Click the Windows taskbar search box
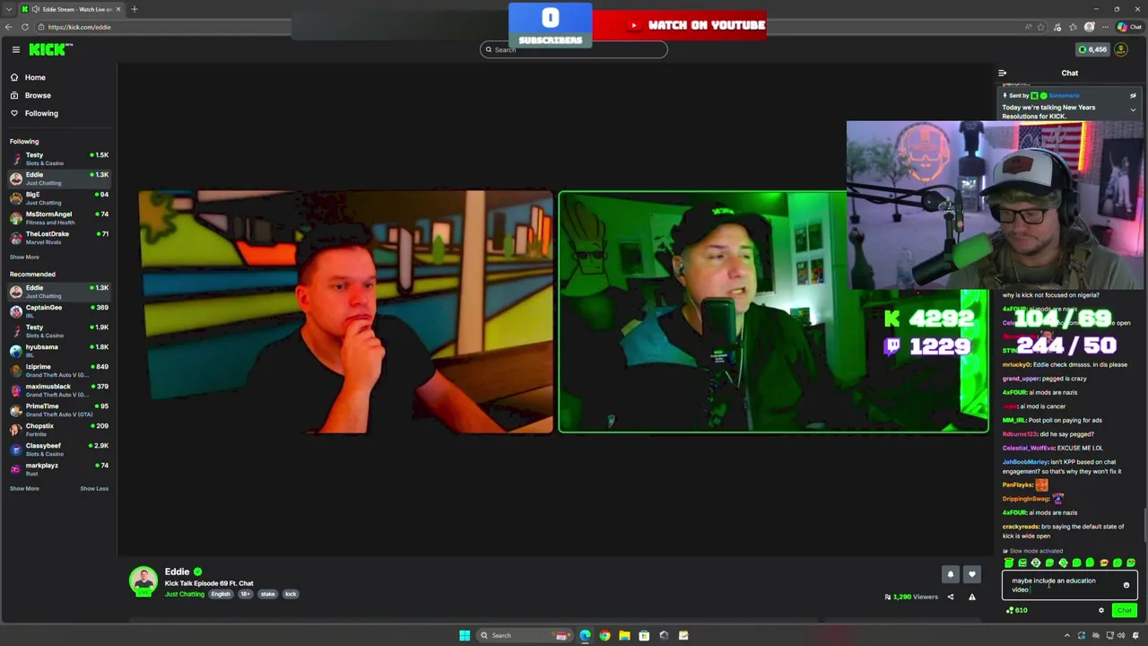The width and height of the screenshot is (1148, 646). pos(526,635)
